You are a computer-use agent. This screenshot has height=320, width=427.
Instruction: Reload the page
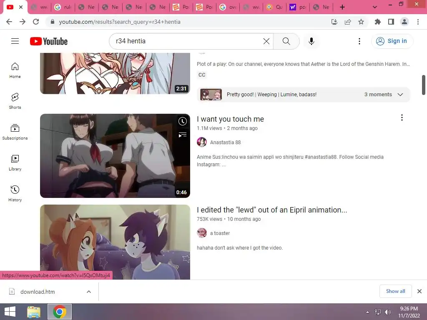36,22
